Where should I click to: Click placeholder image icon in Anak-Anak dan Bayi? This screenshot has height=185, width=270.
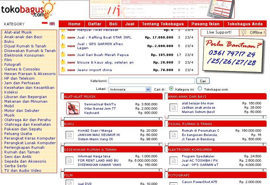(x=174, y=108)
